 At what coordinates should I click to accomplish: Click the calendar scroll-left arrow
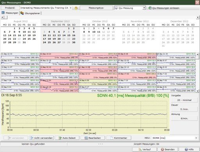pos(2,17)
